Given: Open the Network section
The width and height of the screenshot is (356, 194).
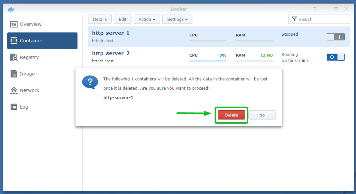Looking at the screenshot, I should coord(29,90).
